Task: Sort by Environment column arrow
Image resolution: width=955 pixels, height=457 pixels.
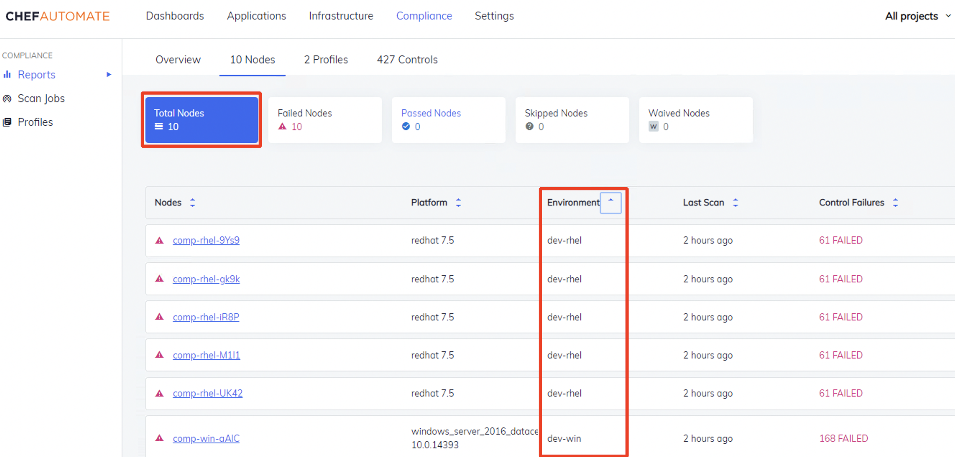Action: (610, 202)
